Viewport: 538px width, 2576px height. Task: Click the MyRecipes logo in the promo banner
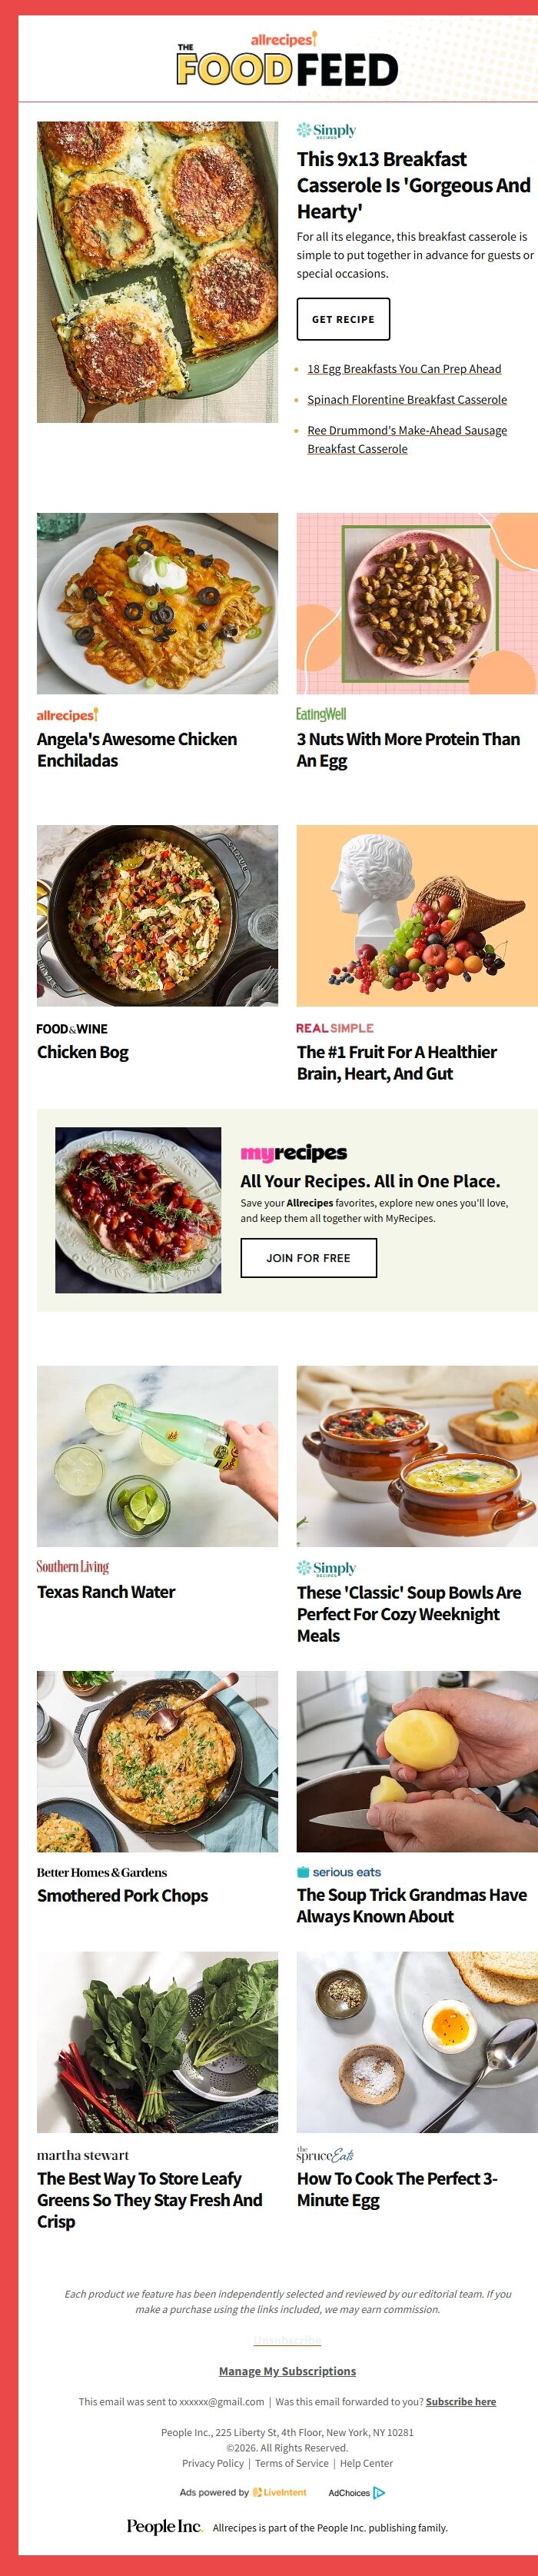tap(294, 1152)
